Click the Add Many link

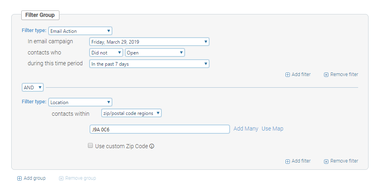pos(246,129)
